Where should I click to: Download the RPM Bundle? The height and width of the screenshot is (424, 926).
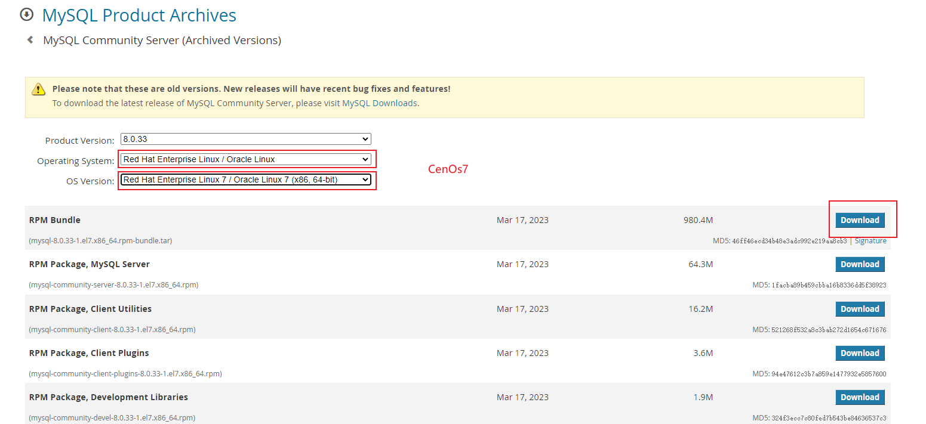[860, 220]
